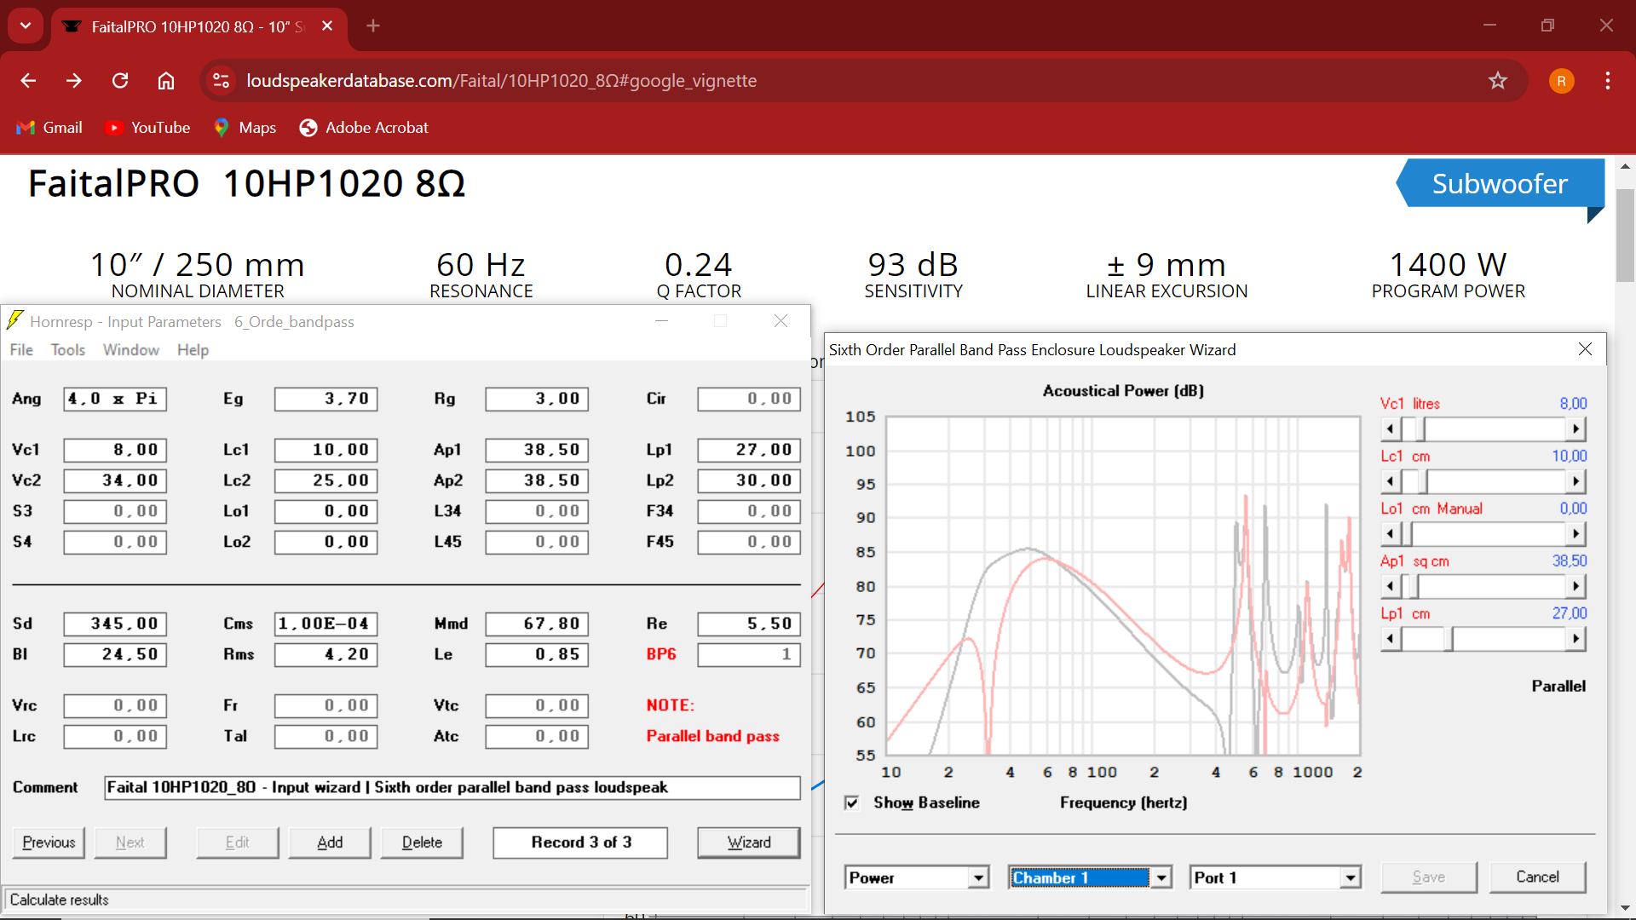Open the Chrome three-dot menu
Screen dimensions: 1636x920
tap(1607, 81)
